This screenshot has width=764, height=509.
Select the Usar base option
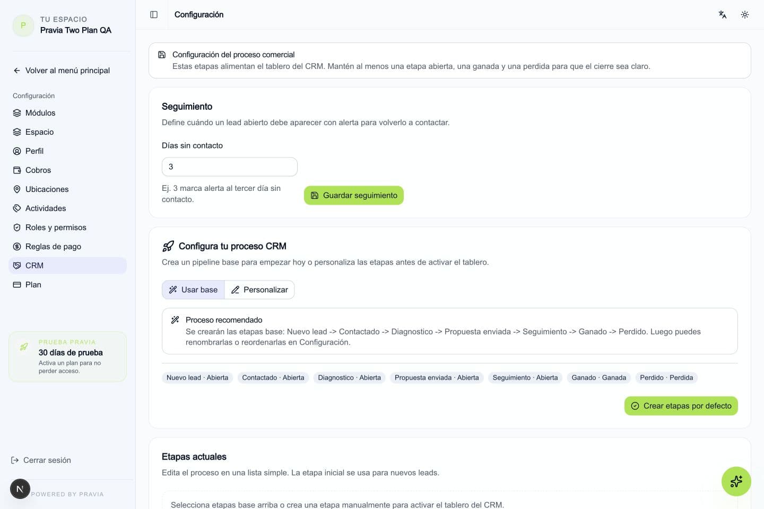tap(193, 289)
